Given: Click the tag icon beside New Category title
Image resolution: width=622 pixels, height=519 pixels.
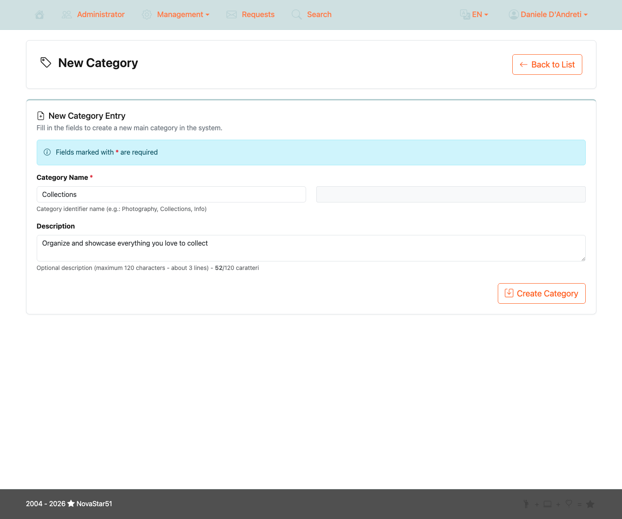Looking at the screenshot, I should [46, 62].
